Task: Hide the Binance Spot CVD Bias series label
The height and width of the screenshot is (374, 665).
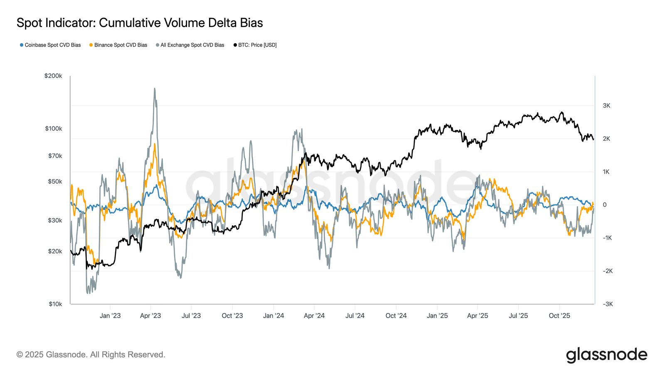Action: [x=121, y=45]
